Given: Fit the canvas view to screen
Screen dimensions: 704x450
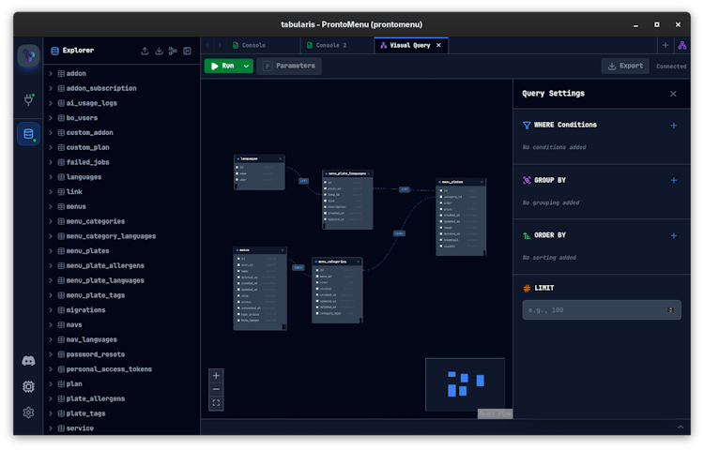Looking at the screenshot, I should (x=216, y=403).
